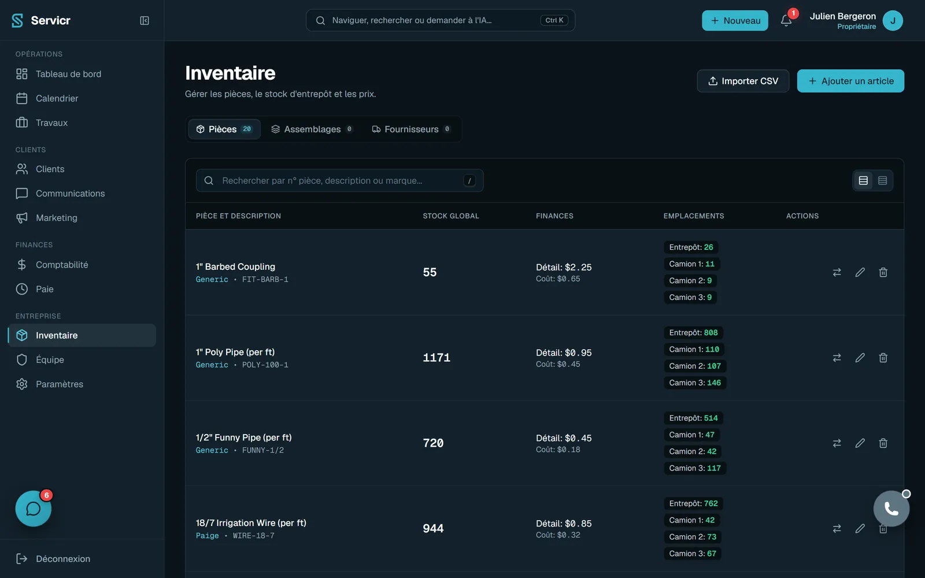Open the Travaux section
This screenshot has width=925, height=578.
(x=82, y=123)
